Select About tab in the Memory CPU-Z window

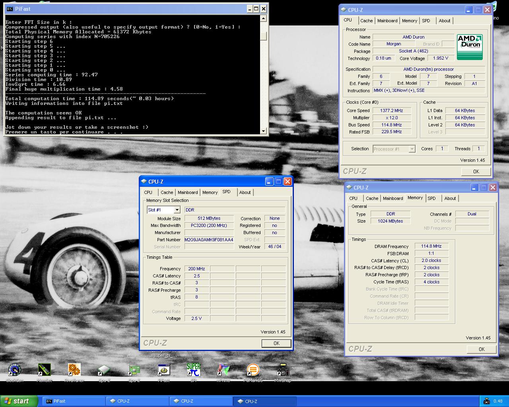tap(450, 198)
